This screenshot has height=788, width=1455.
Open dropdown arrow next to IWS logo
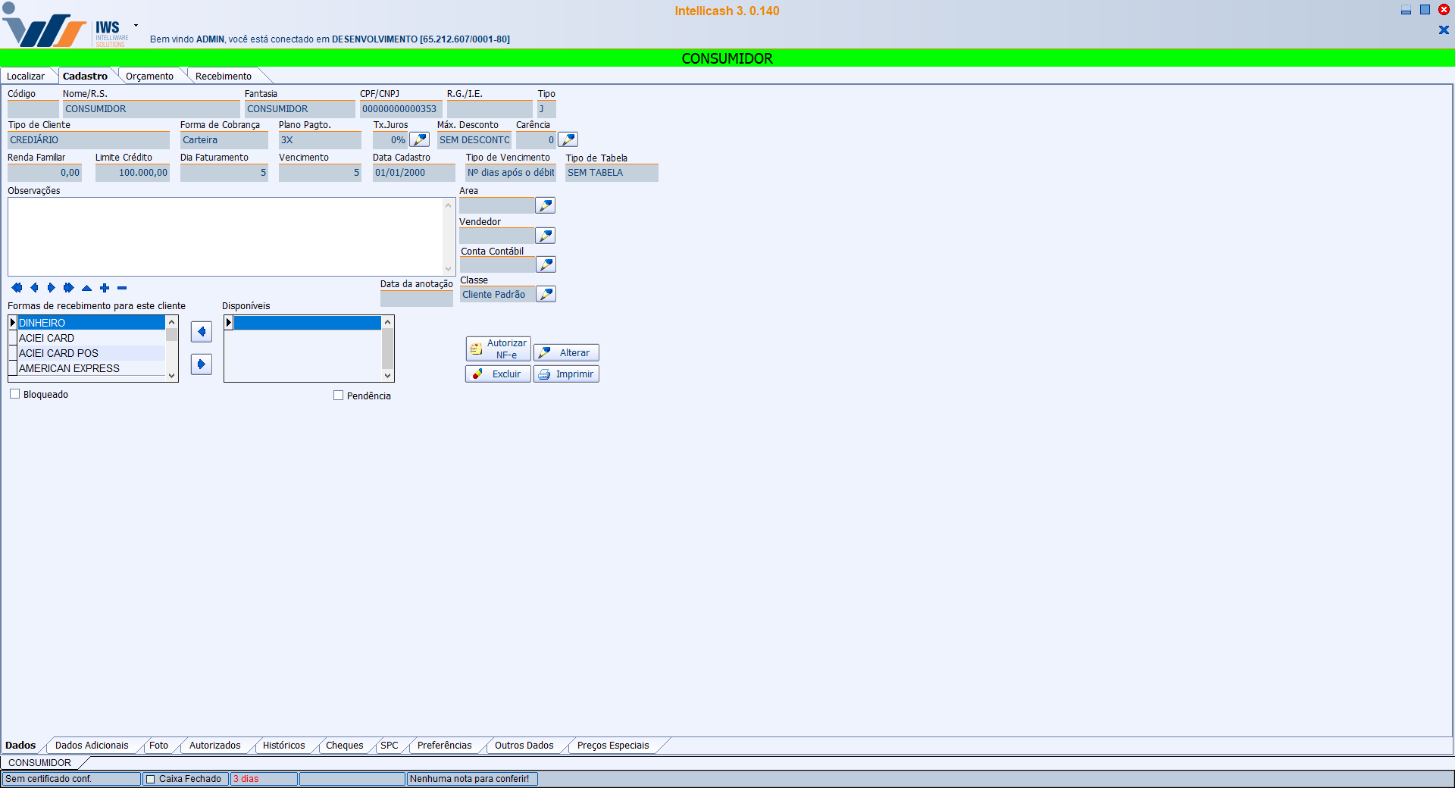click(136, 25)
